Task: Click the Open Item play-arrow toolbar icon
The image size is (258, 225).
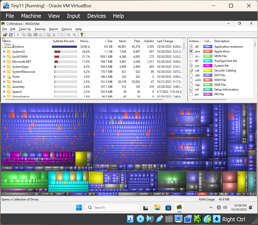Action: 18,35
